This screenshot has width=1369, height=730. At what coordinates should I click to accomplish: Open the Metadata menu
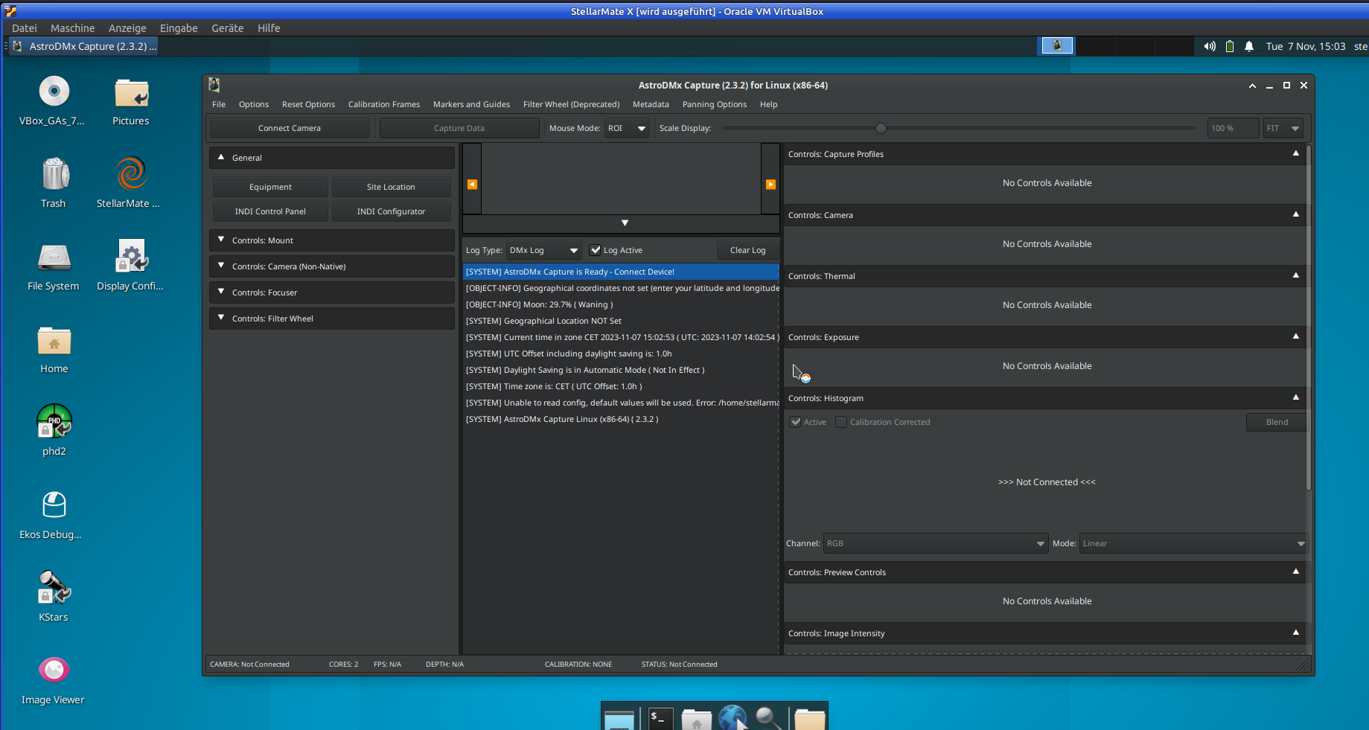pyautogui.click(x=651, y=104)
